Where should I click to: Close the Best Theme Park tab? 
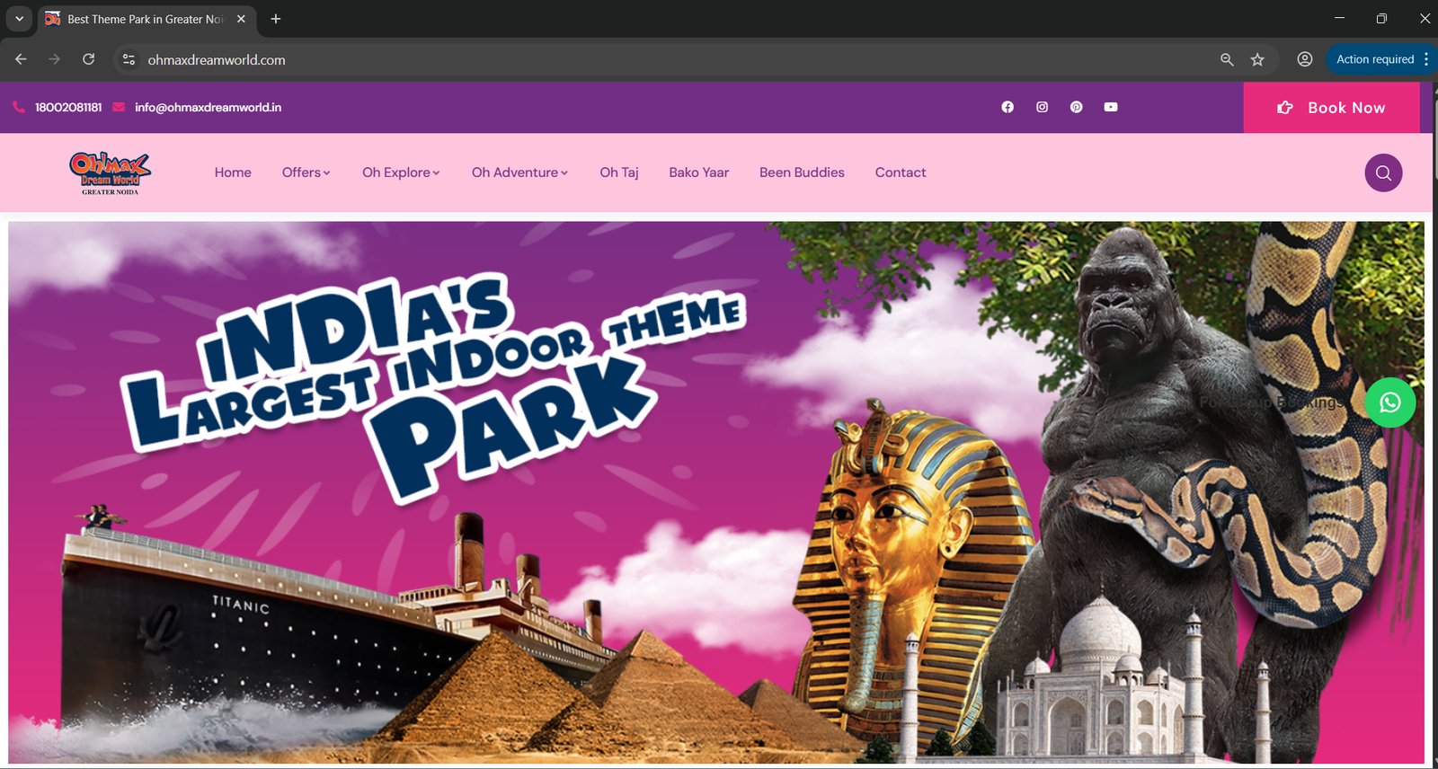(x=241, y=19)
